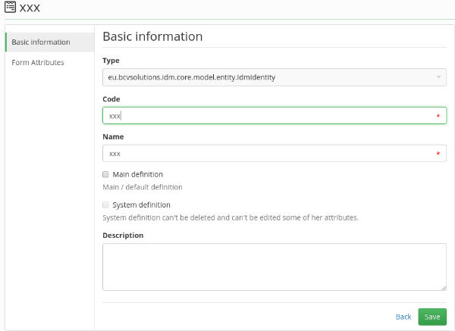Save the form definition
This screenshot has width=455, height=331.
click(x=432, y=317)
